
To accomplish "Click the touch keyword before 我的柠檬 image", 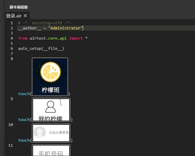I will (23, 120).
